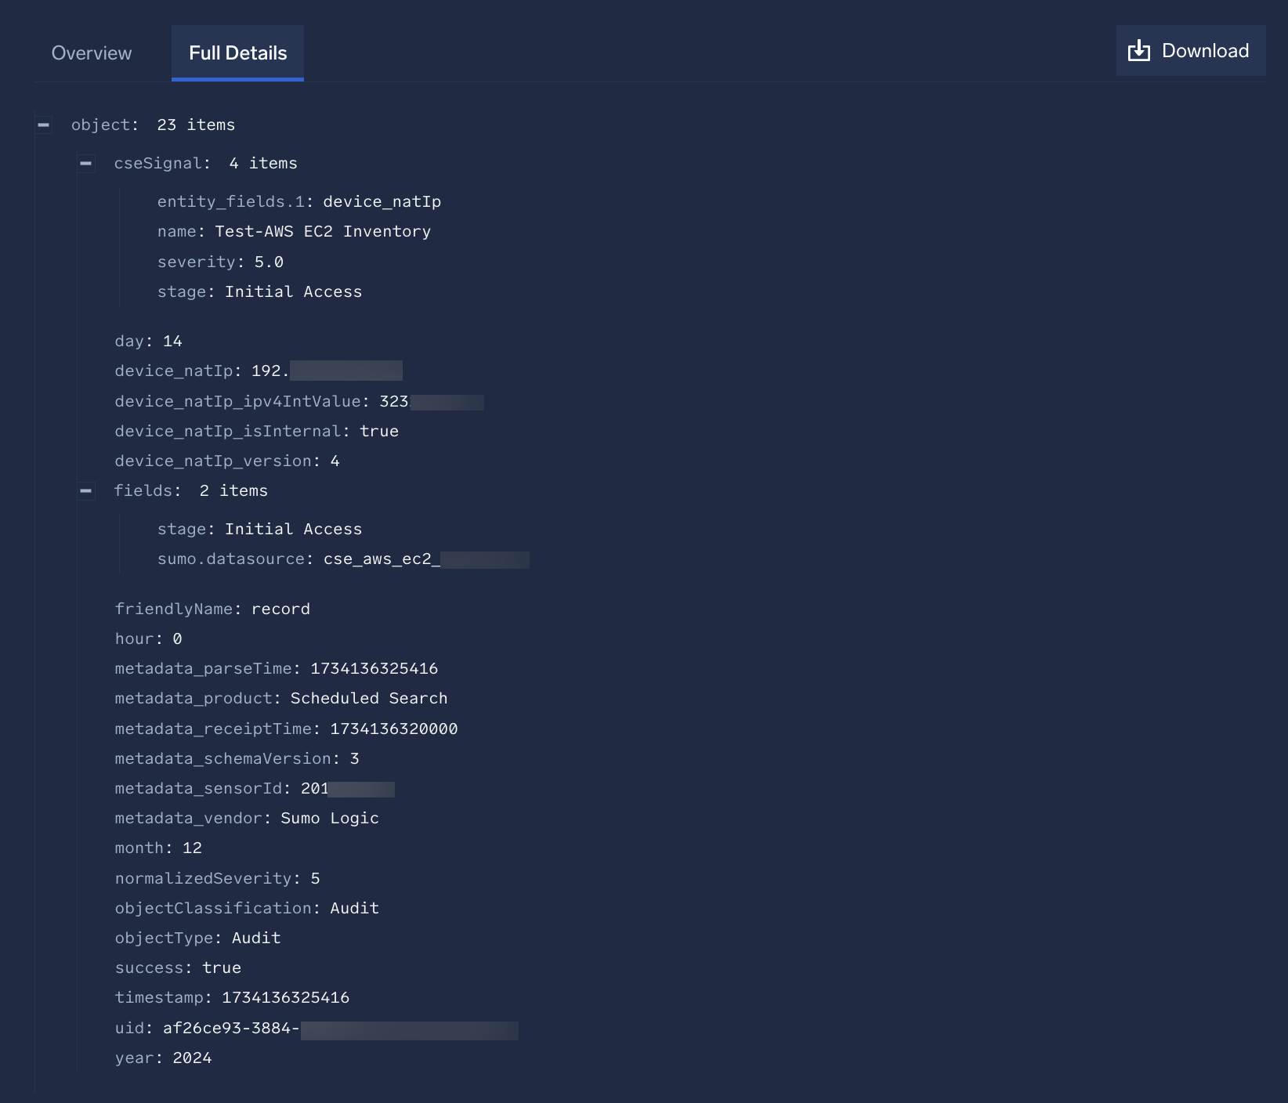Viewport: 1288px width, 1103px height.
Task: Click the cseSignal name value Test-AWS EC2 Inventory
Action: (323, 232)
